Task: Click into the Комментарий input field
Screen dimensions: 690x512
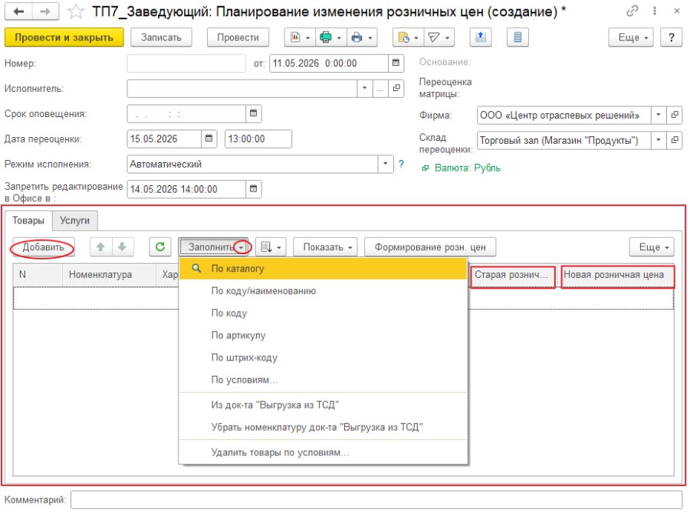Action: click(x=376, y=500)
